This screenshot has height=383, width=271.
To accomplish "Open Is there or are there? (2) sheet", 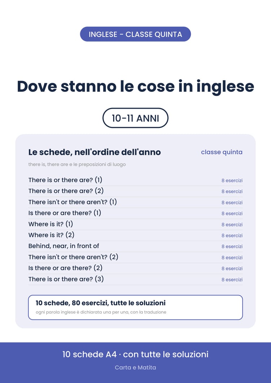I will coord(135,268).
